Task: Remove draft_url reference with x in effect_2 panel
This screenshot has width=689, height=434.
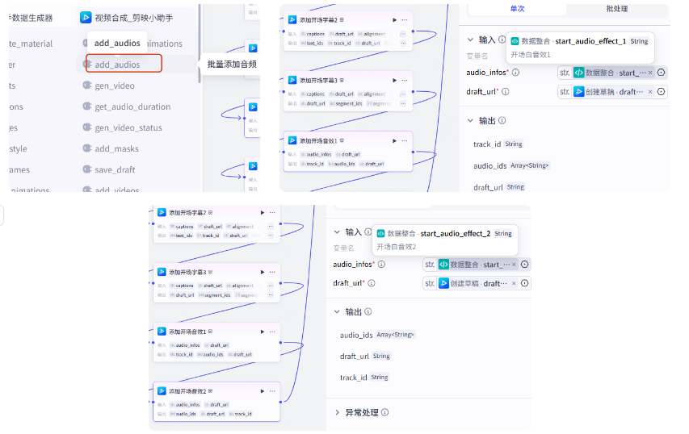Action: (x=514, y=283)
